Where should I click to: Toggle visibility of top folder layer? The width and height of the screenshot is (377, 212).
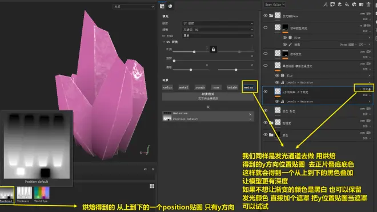point(266,15)
